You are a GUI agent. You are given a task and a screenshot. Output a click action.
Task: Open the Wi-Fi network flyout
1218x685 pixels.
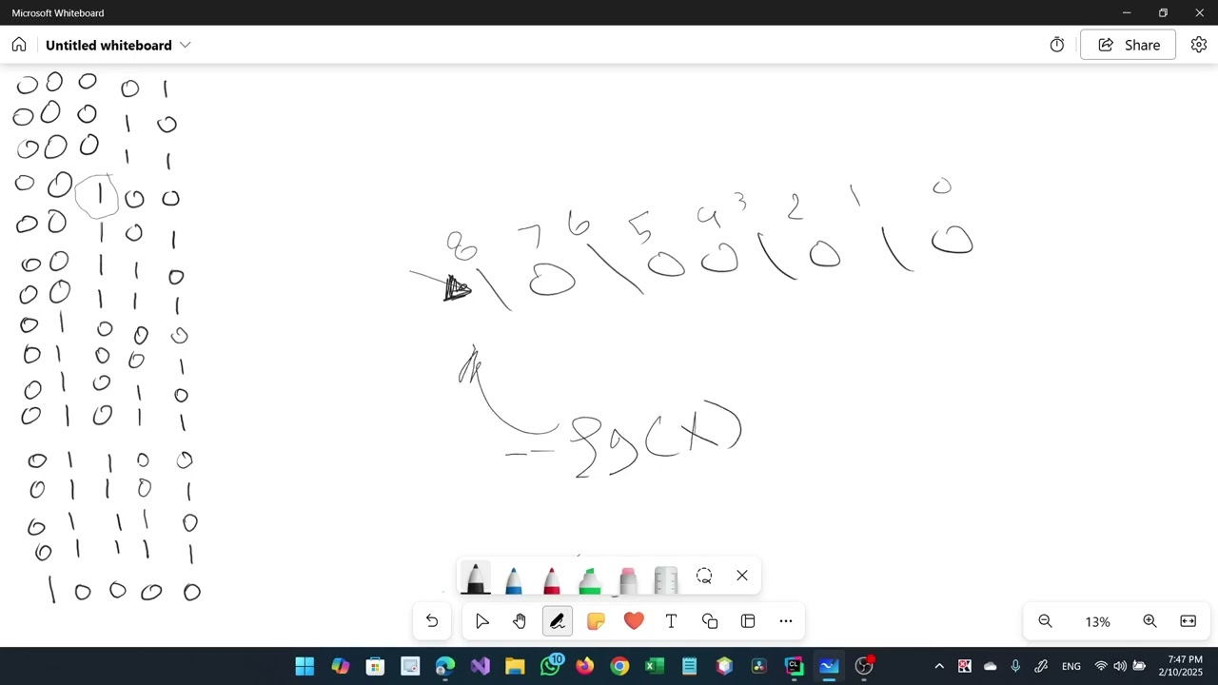(x=1101, y=666)
